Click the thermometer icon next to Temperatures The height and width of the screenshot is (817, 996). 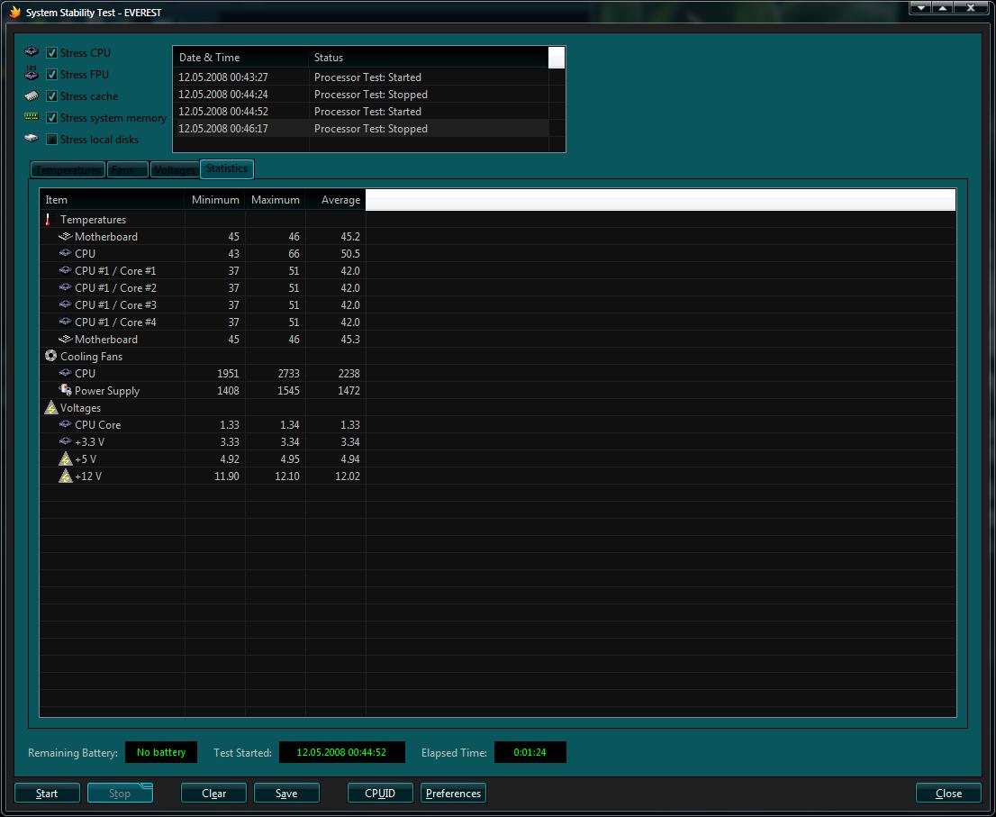click(49, 219)
